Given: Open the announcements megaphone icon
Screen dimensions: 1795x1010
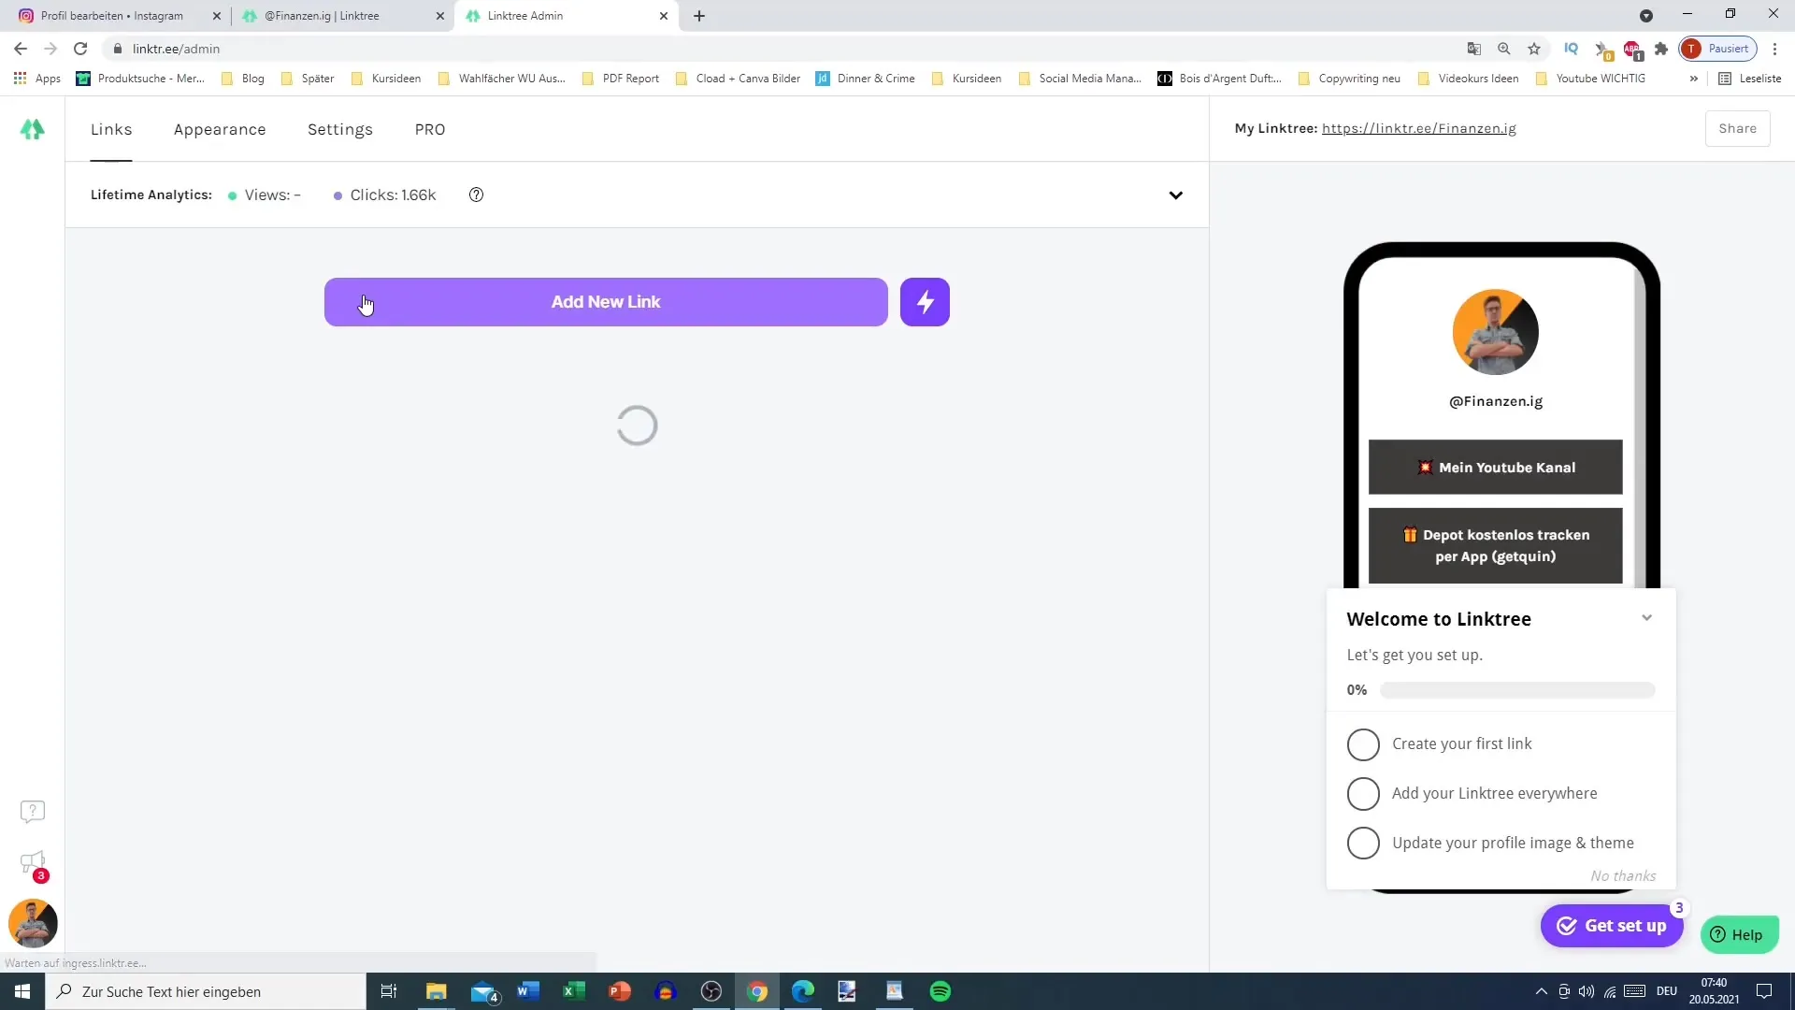Looking at the screenshot, I should click(x=33, y=862).
